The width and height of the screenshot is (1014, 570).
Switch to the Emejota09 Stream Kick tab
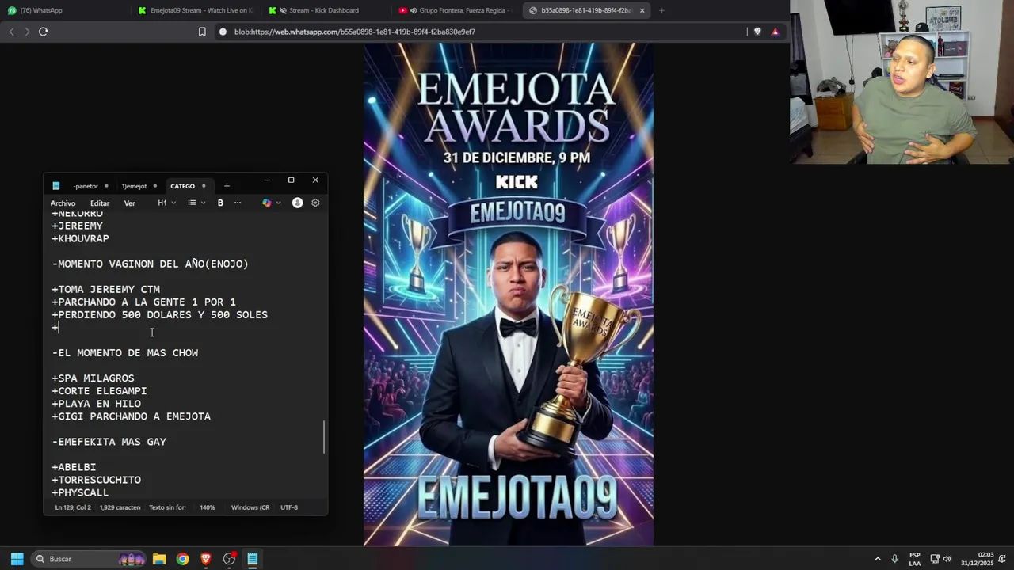[196, 10]
